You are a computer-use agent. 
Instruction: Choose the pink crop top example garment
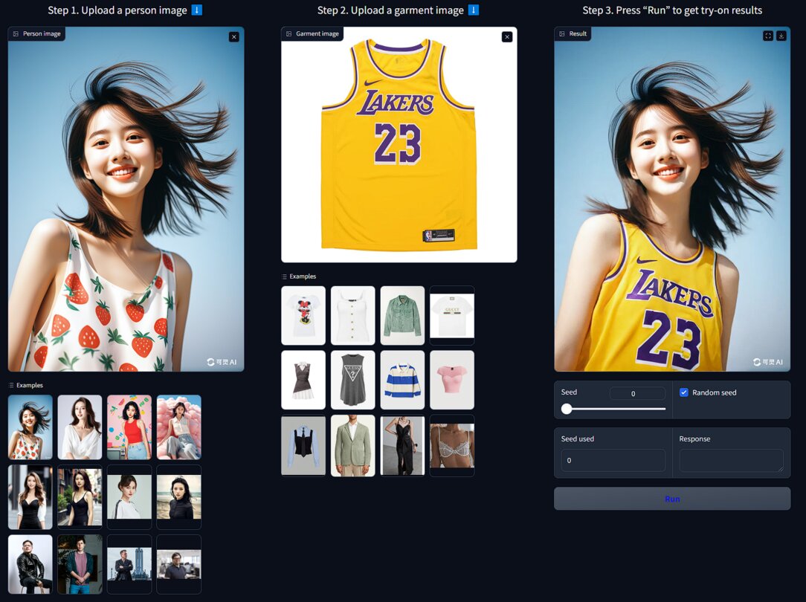click(452, 380)
